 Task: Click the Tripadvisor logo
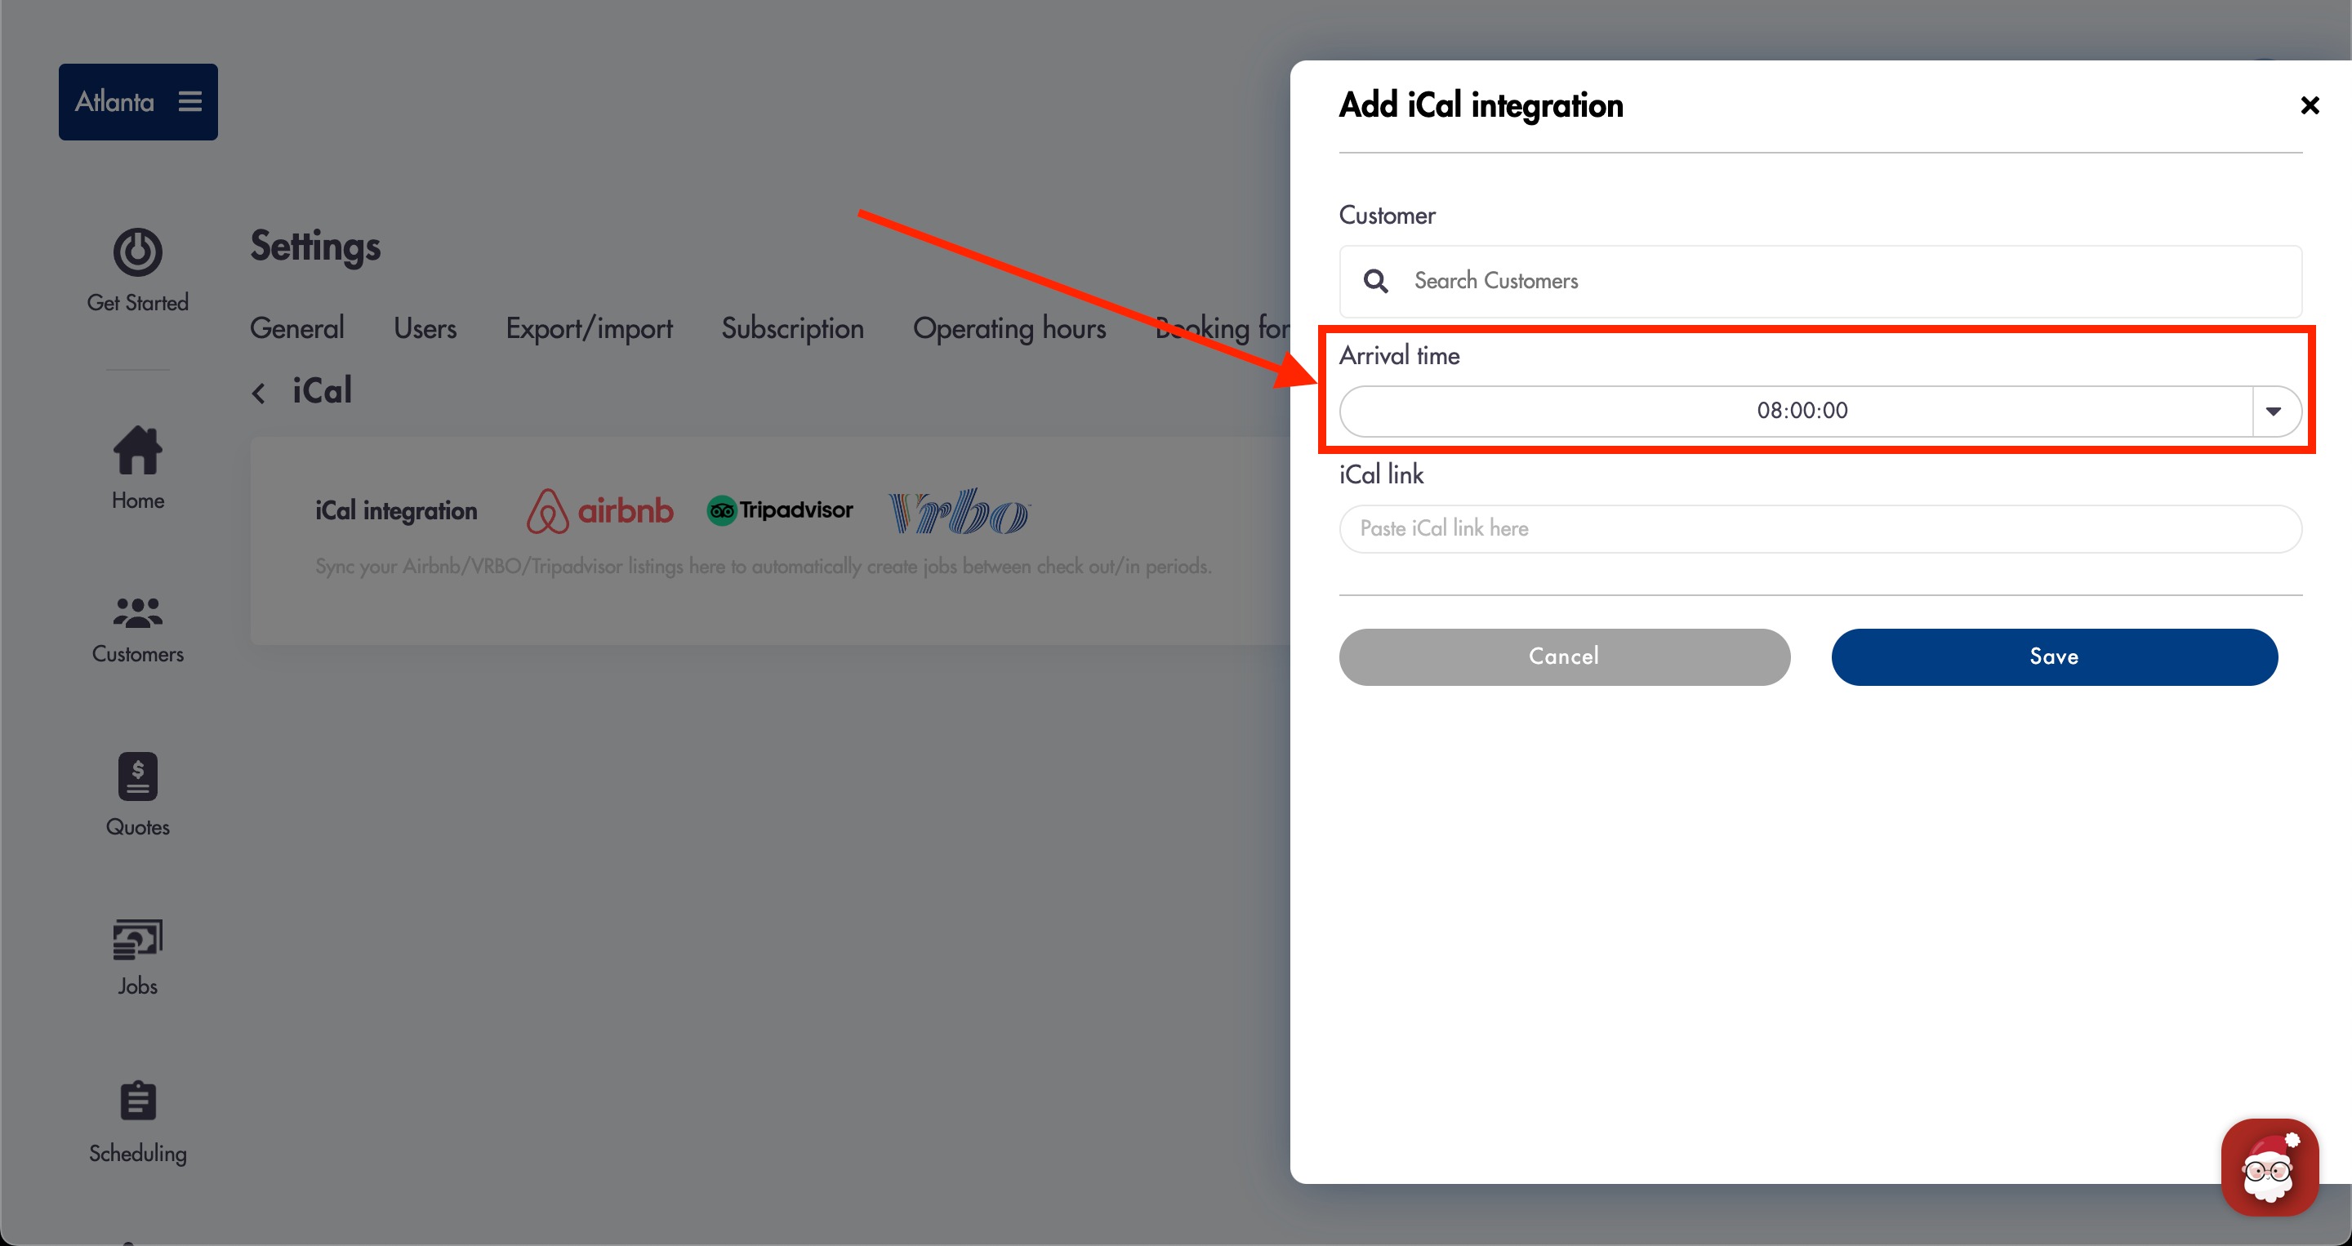point(780,510)
